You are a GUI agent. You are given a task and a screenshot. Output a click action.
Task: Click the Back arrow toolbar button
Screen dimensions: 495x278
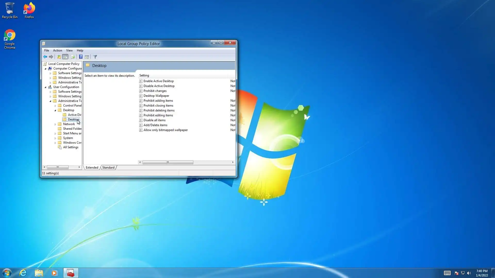(x=45, y=57)
